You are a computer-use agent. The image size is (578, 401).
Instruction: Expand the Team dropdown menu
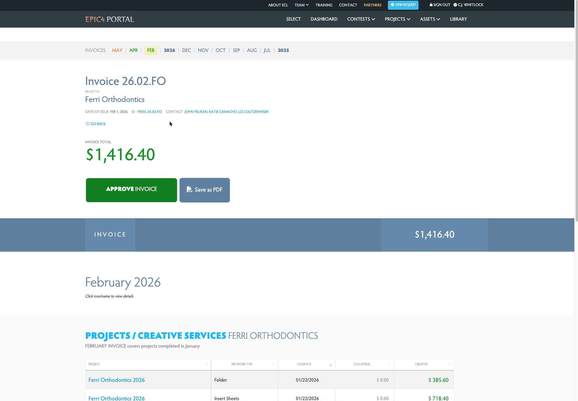coord(302,5)
